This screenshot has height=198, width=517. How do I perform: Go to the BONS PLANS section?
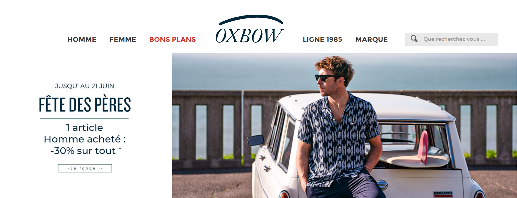[173, 39]
